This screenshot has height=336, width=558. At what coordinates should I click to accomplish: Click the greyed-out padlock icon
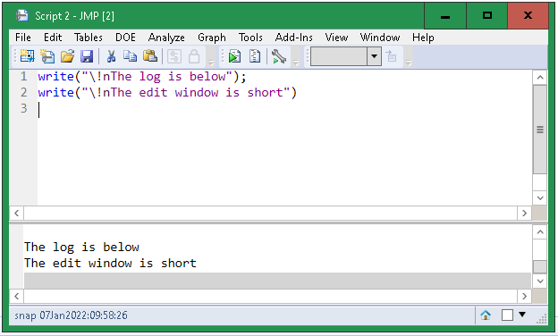click(194, 56)
